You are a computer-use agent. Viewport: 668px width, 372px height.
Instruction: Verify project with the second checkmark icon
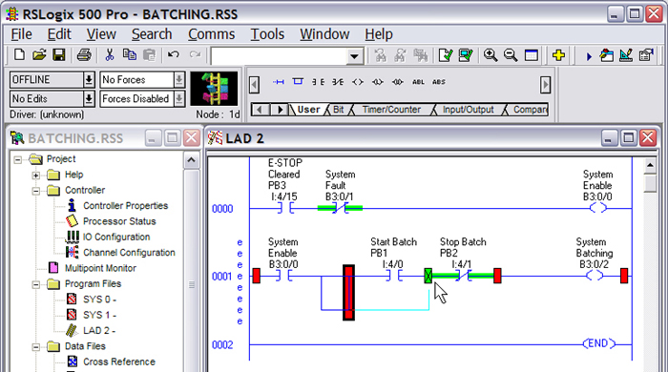tap(466, 55)
